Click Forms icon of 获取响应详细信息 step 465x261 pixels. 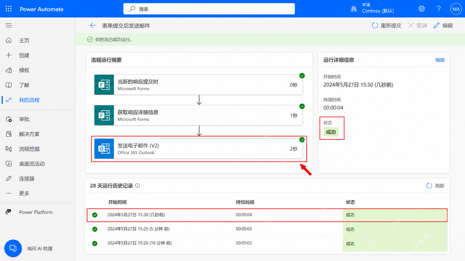coord(104,115)
